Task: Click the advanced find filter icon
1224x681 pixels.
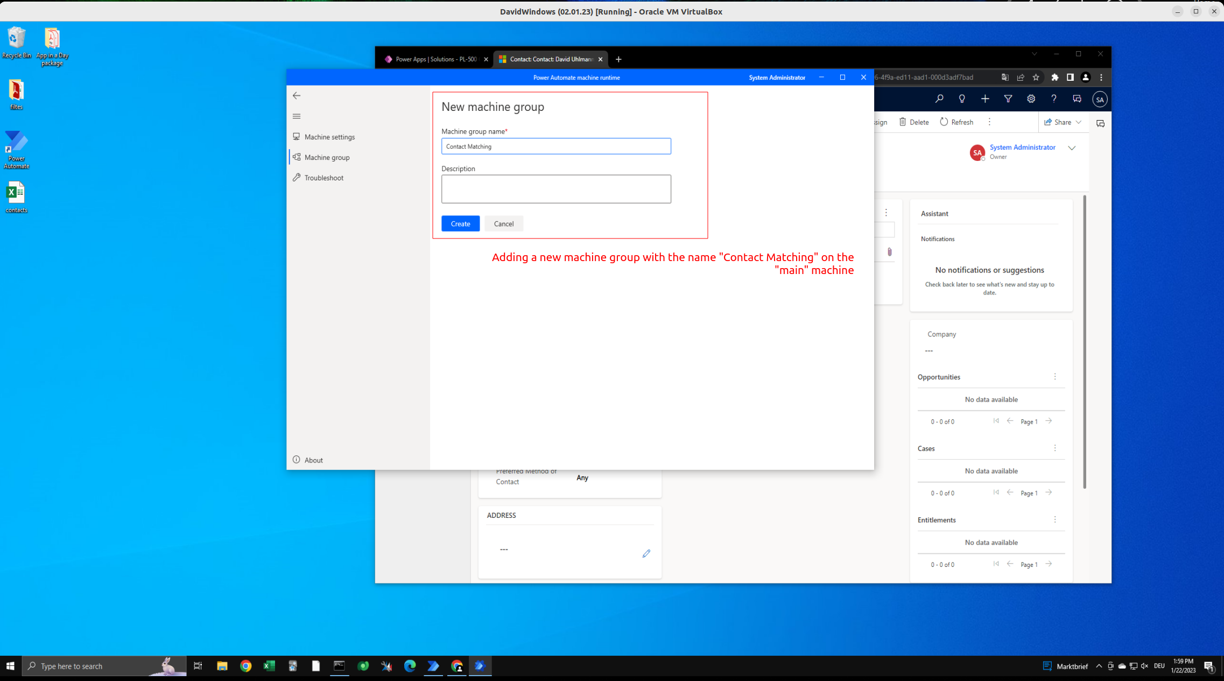Action: 1008,99
